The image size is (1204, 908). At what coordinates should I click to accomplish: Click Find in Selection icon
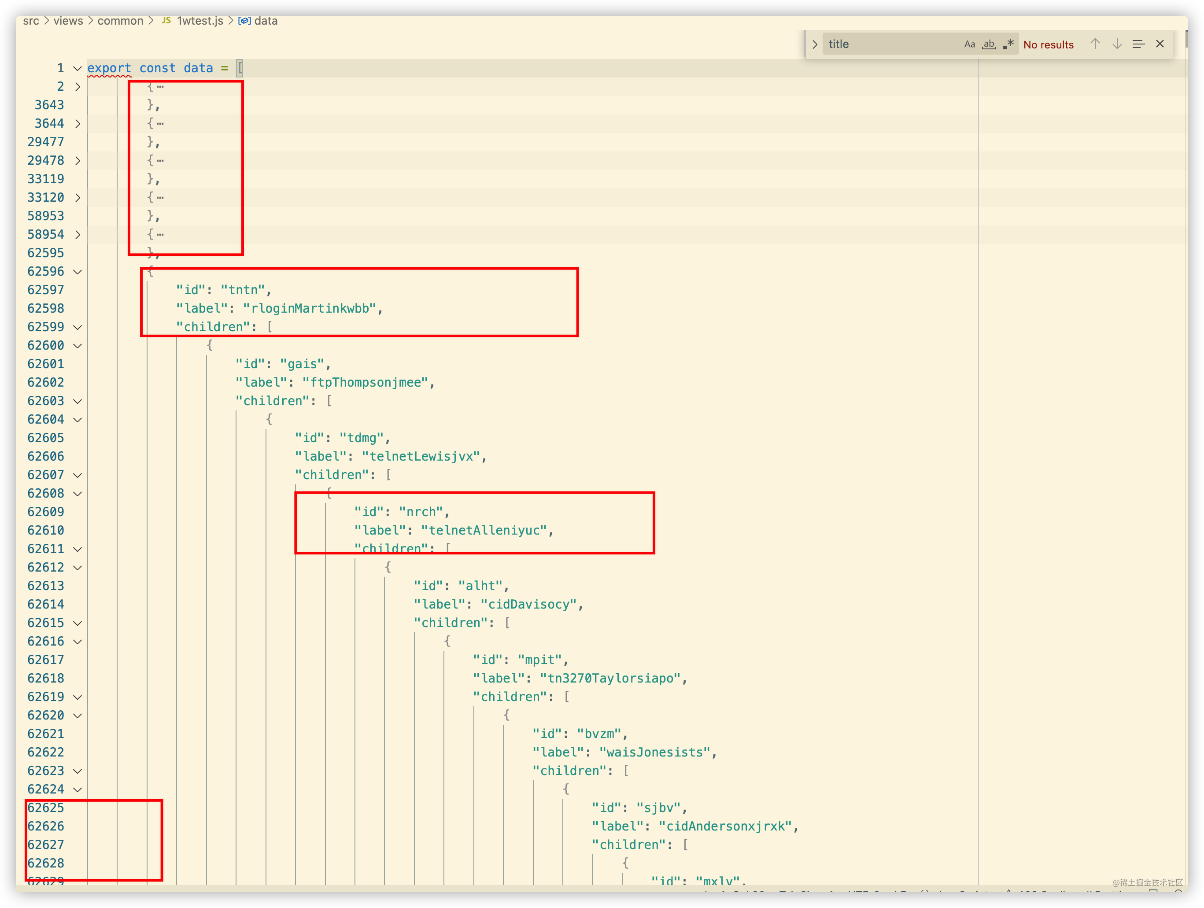(1139, 44)
